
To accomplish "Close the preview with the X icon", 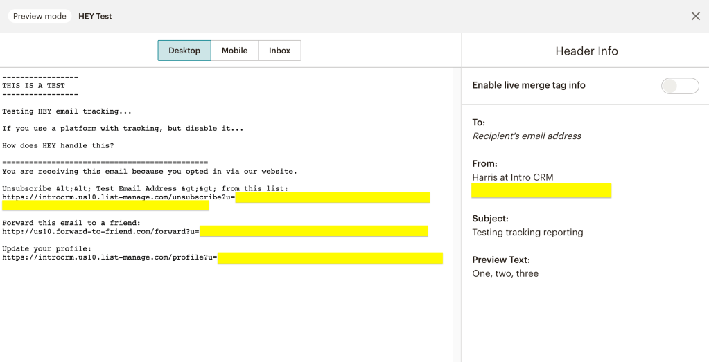I will click(x=695, y=16).
